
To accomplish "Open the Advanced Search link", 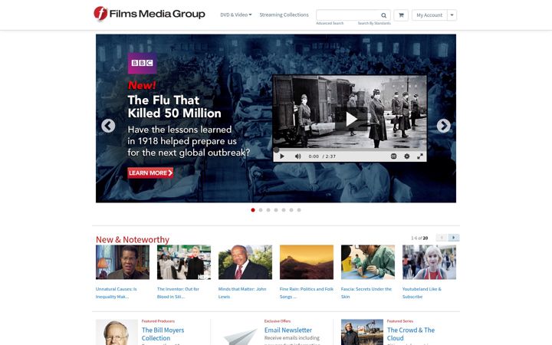I will [330, 23].
